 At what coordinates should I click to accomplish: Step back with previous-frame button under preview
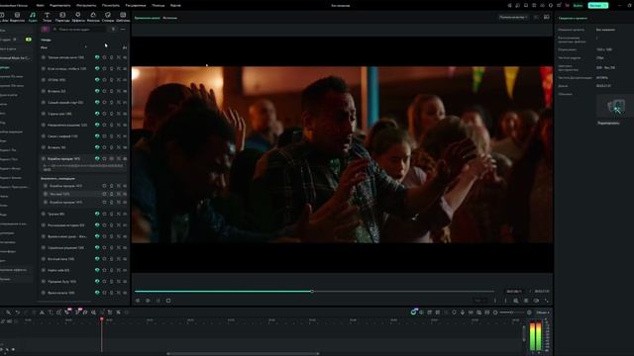[x=138, y=301]
